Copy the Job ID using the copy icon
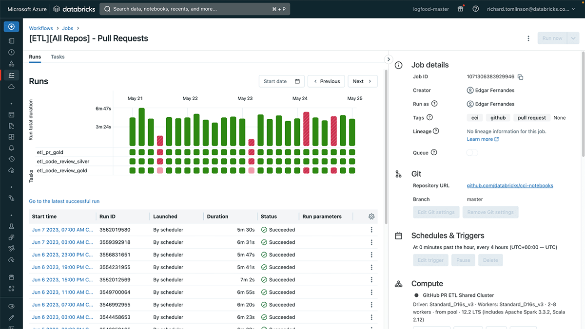This screenshot has width=585, height=329. (520, 77)
